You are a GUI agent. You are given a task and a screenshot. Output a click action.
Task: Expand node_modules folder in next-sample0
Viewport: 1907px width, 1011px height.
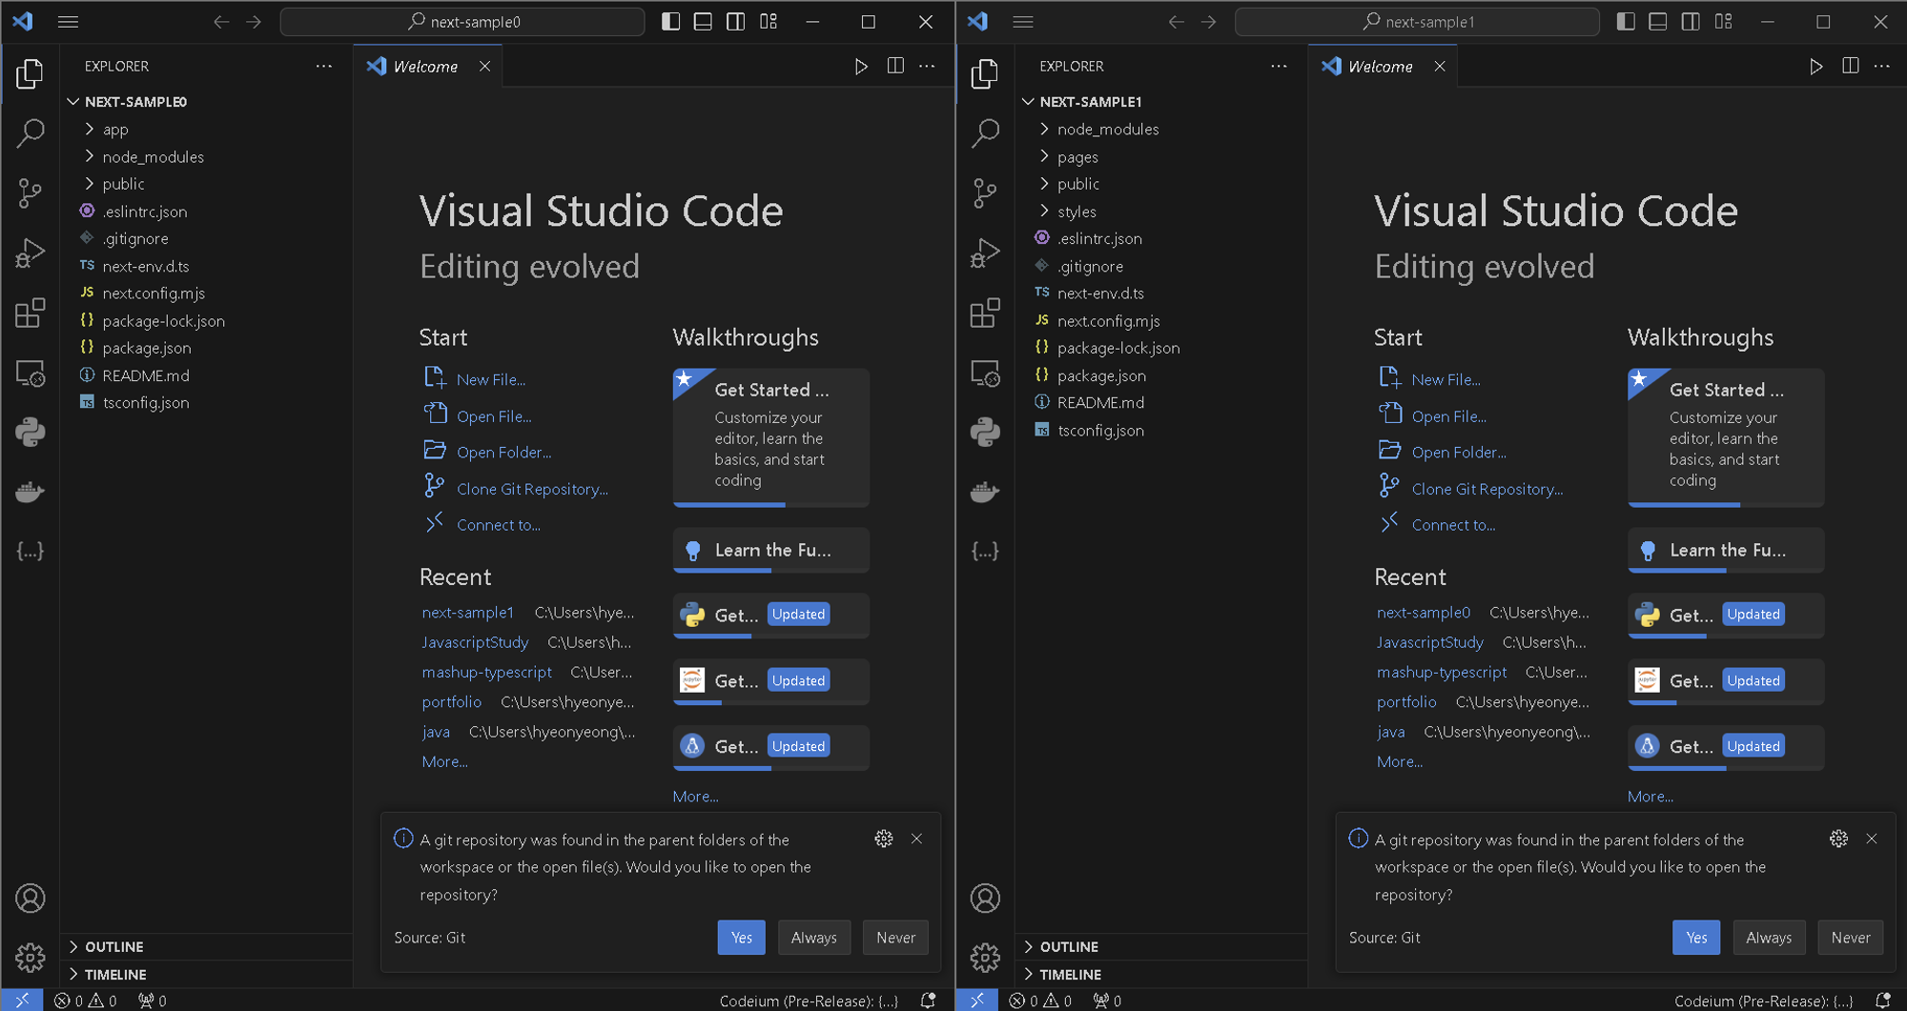tap(206, 156)
